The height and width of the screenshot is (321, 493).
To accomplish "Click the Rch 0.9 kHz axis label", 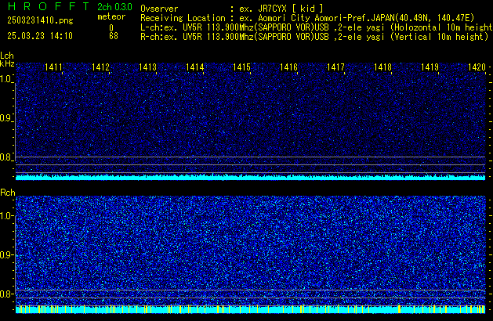I will (6, 254).
